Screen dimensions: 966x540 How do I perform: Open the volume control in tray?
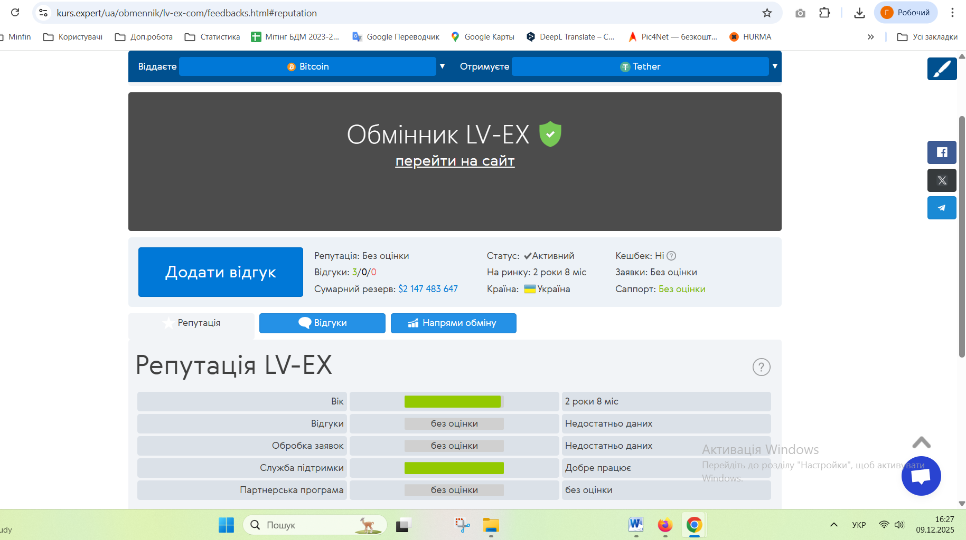pos(899,525)
